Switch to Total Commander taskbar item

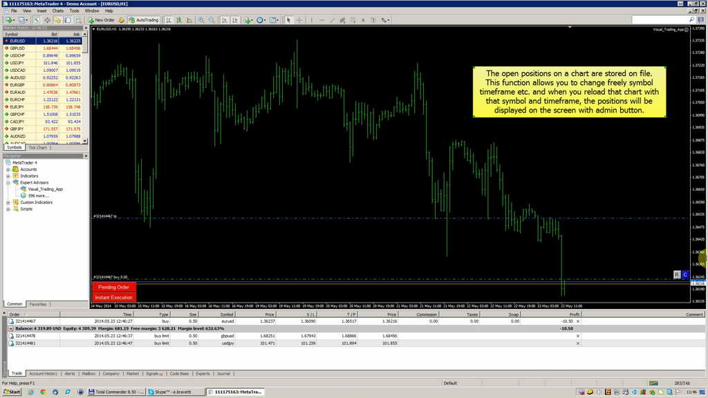click(x=116, y=392)
